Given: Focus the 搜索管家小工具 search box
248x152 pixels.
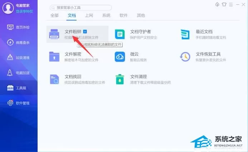Looking at the screenshot, I should [x=81, y=7].
